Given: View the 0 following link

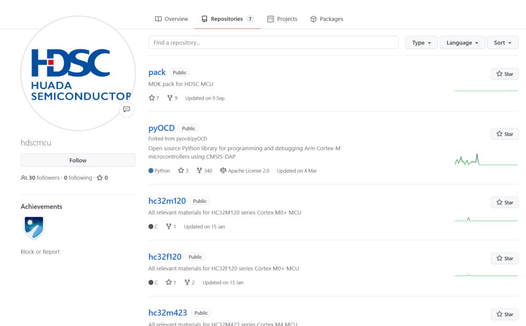Looking at the screenshot, I should [78, 178].
